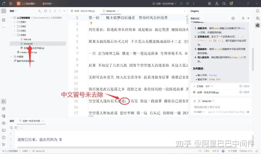Open the 最新 dropdown in 工作区
Image resolution: width=261 pixels, height=154 pixels.
pyautogui.click(x=209, y=86)
